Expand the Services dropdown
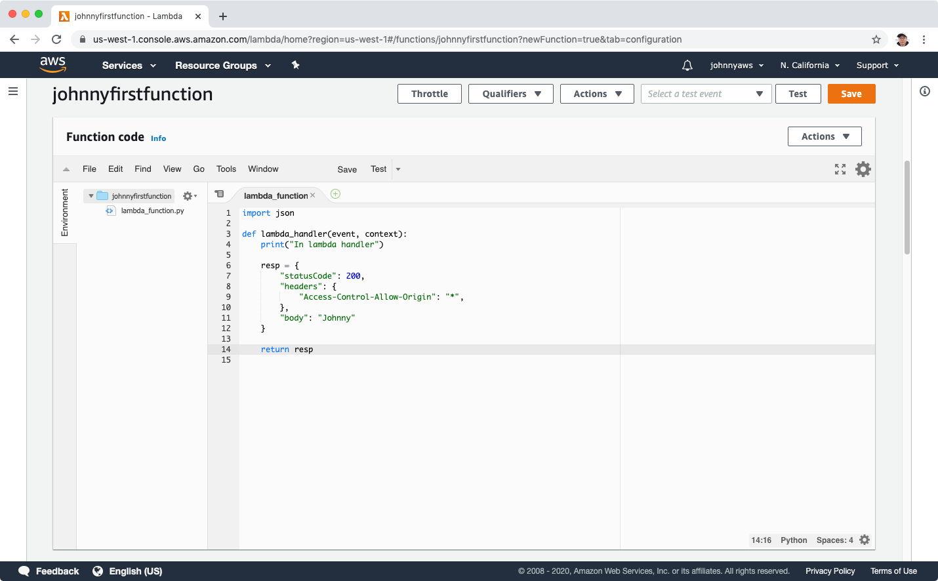 click(129, 66)
